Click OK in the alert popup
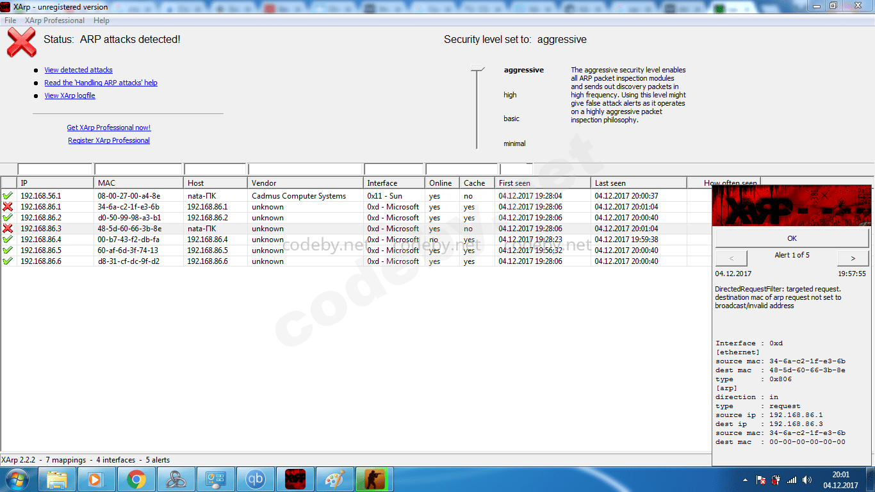Viewport: 875px width, 492px height. [x=792, y=238]
